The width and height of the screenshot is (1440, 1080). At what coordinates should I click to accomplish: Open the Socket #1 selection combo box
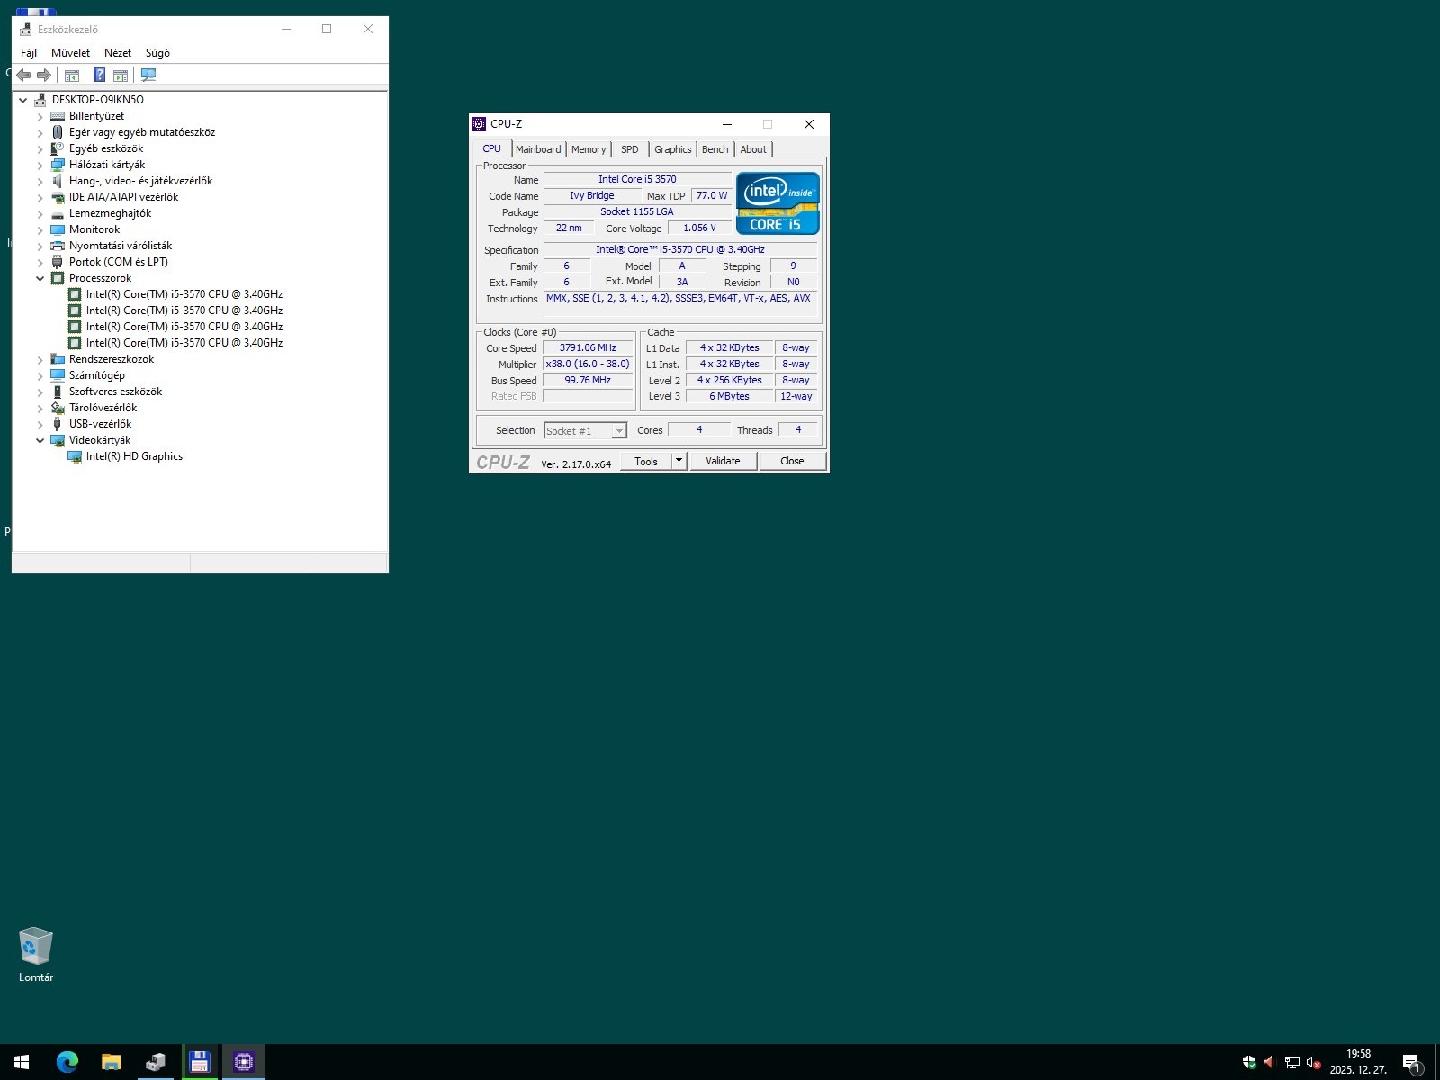pos(585,431)
